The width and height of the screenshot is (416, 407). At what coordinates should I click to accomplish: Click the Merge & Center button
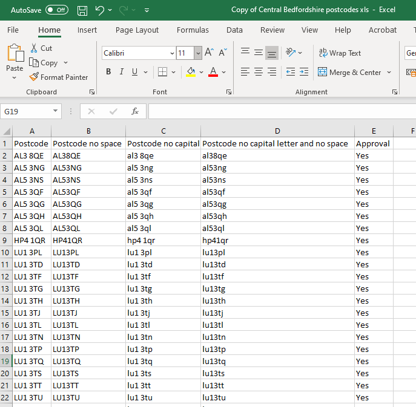pos(349,73)
